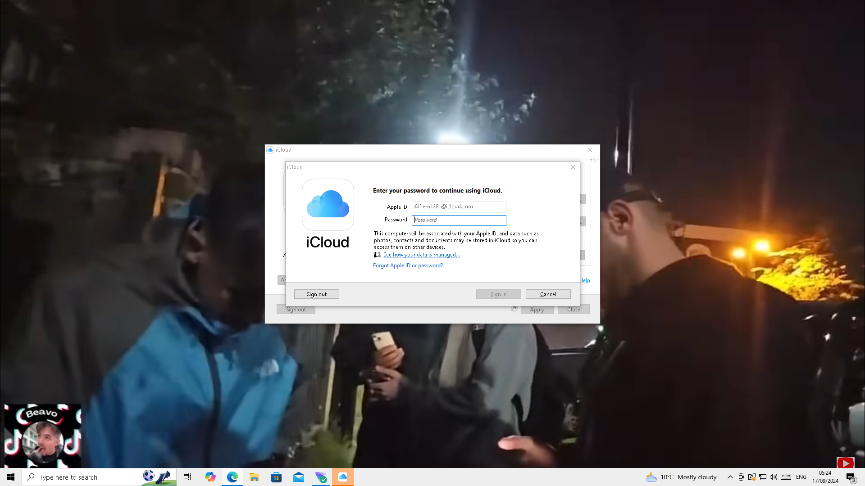Switch the ENG input language indicator
Viewport: 865px width, 486px height.
click(801, 477)
